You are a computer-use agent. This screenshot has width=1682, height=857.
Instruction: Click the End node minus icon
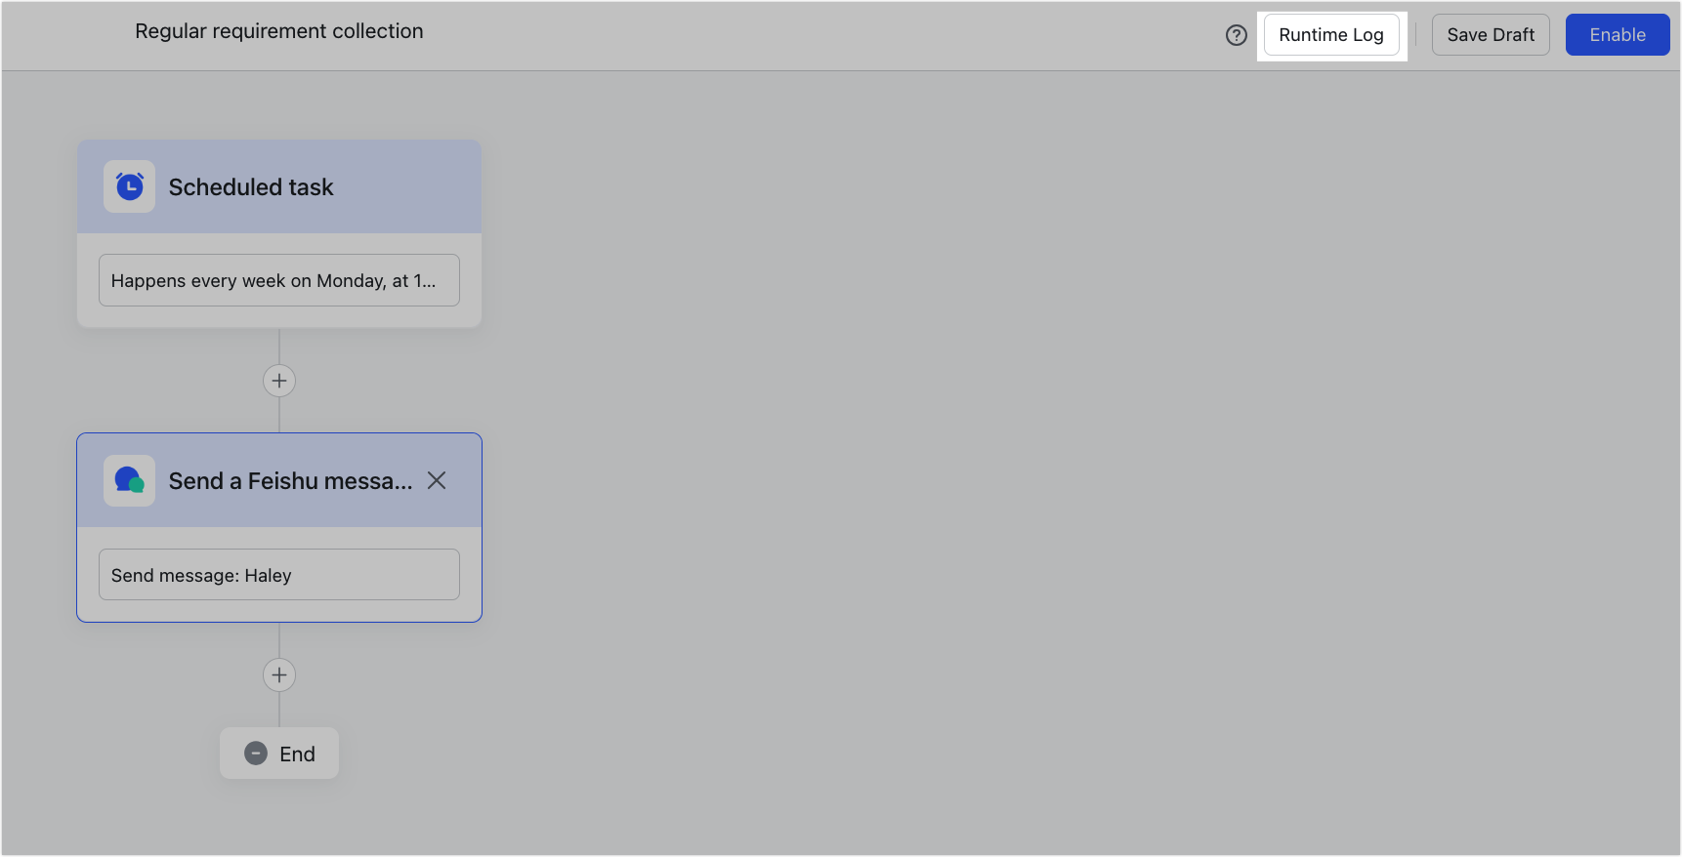point(256,754)
